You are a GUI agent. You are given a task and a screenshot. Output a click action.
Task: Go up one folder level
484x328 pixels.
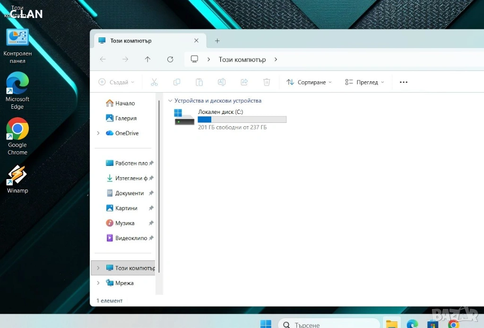(147, 60)
